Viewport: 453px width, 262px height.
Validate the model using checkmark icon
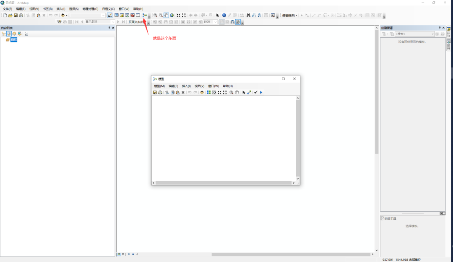(x=255, y=92)
